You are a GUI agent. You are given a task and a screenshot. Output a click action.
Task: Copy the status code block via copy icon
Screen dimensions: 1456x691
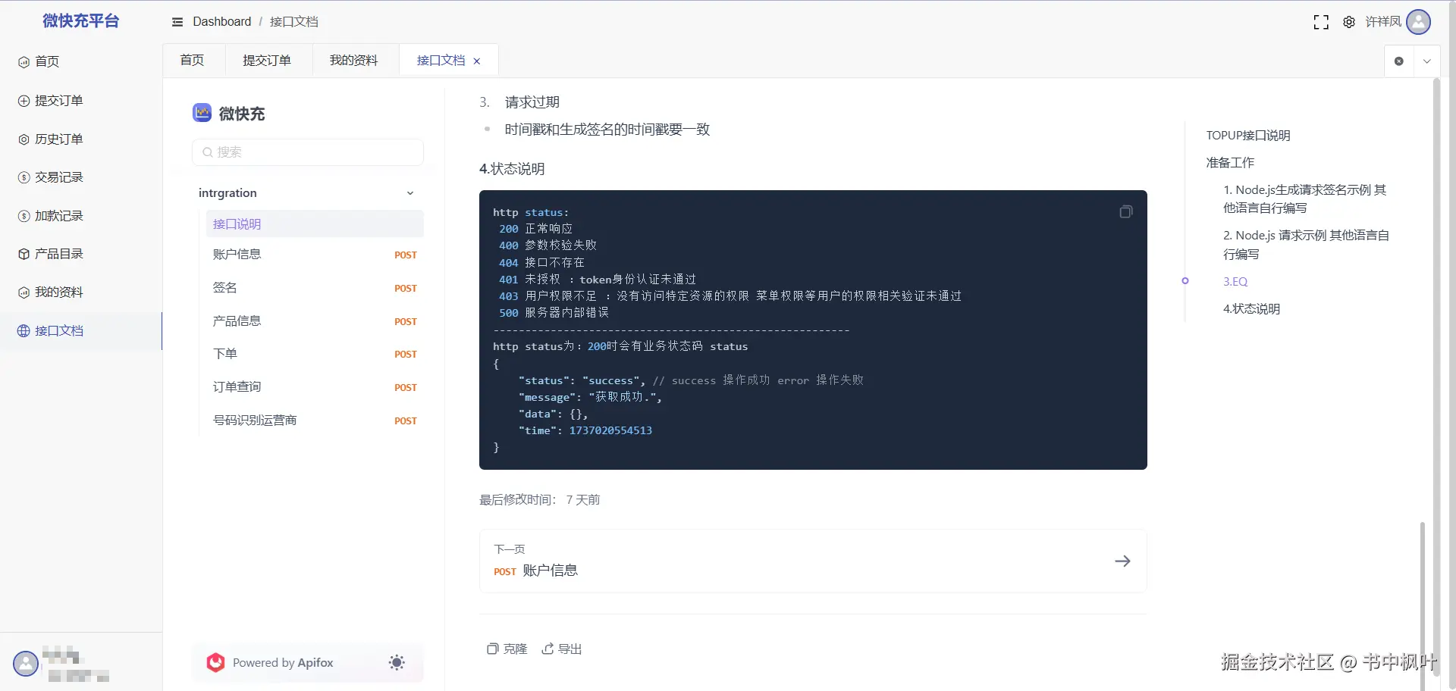coord(1125,211)
